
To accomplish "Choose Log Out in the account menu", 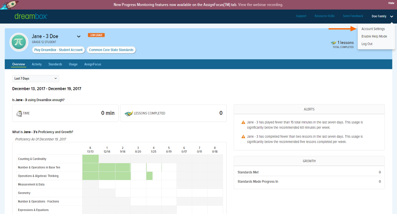I will coord(367,44).
